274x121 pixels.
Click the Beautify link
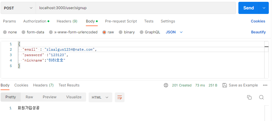(258, 32)
